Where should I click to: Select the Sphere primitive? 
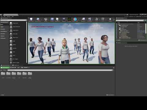[18, 45]
